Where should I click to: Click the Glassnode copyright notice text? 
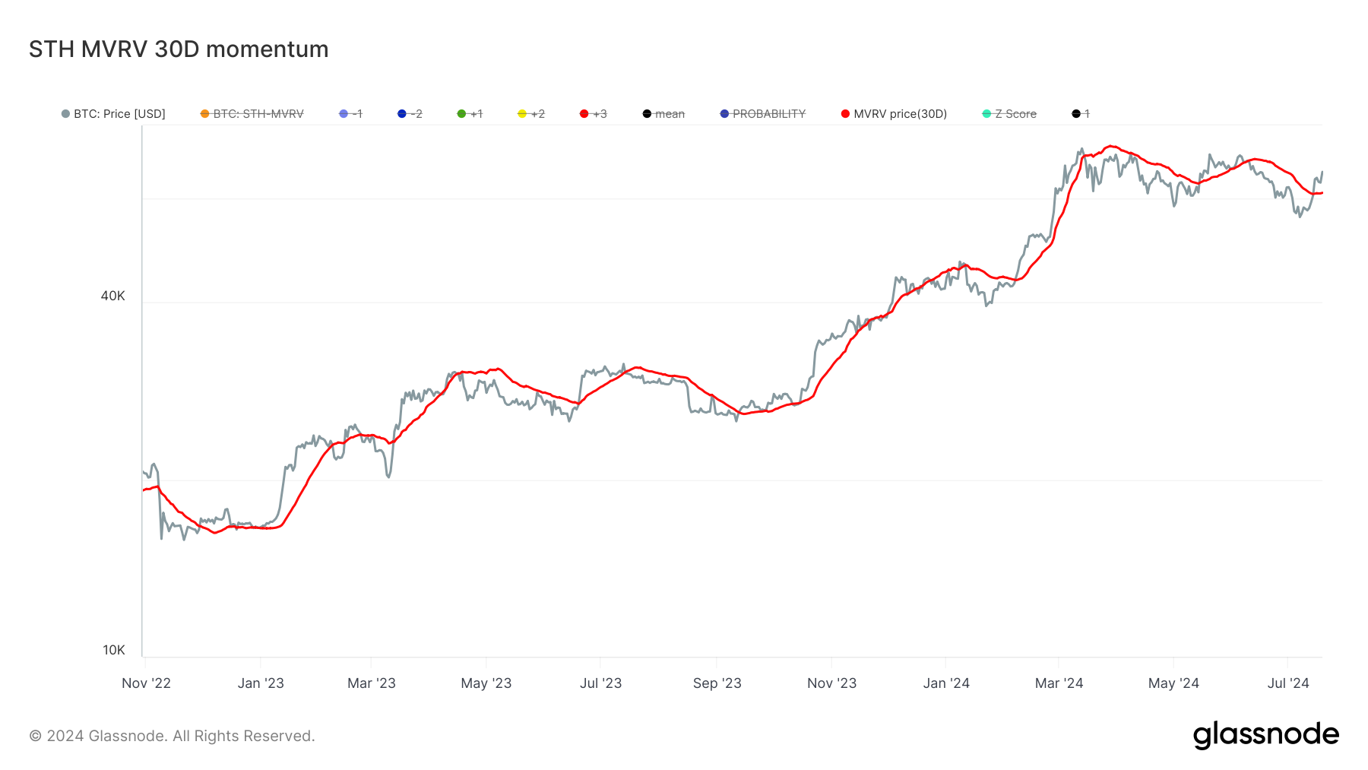pyautogui.click(x=172, y=736)
